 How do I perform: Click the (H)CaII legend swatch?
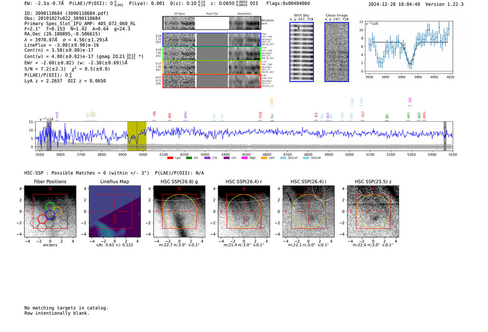pyautogui.click(x=306, y=158)
